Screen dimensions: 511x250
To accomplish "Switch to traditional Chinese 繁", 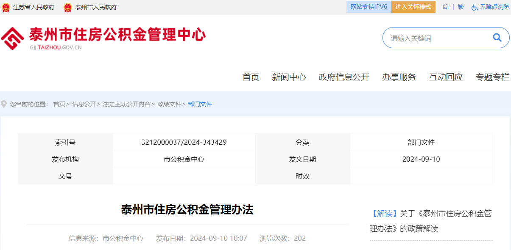I will click(x=461, y=7).
